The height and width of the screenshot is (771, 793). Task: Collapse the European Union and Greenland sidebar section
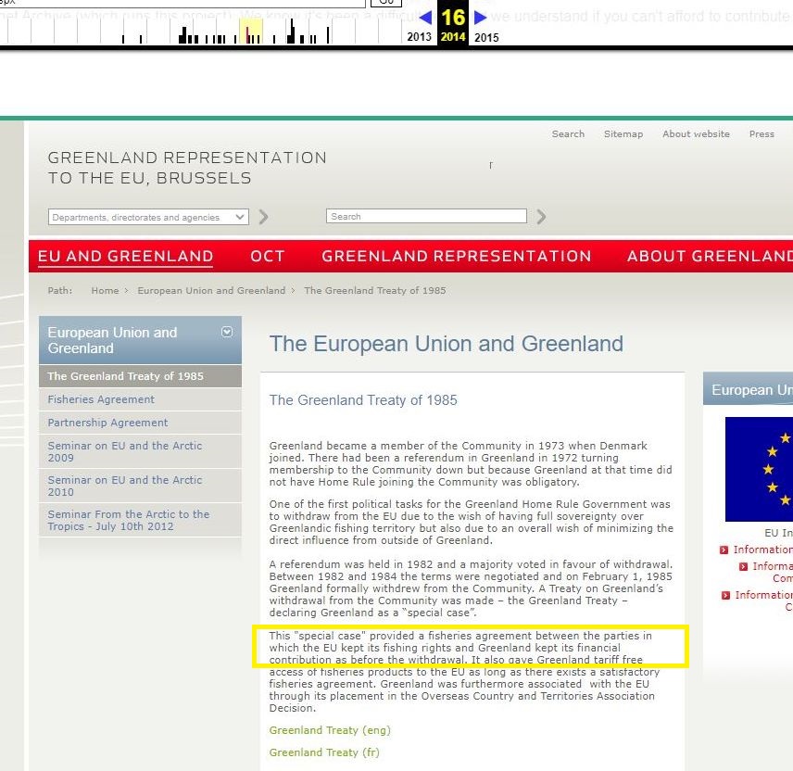(227, 332)
